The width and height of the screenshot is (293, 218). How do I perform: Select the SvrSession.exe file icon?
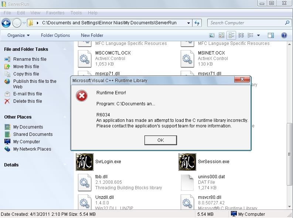187,162
